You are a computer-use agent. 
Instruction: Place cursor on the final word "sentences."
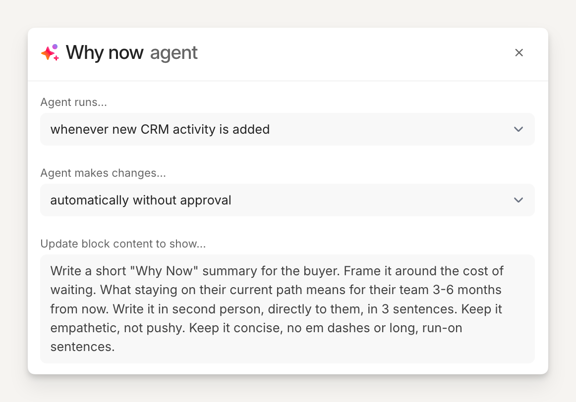pyautogui.click(x=82, y=347)
